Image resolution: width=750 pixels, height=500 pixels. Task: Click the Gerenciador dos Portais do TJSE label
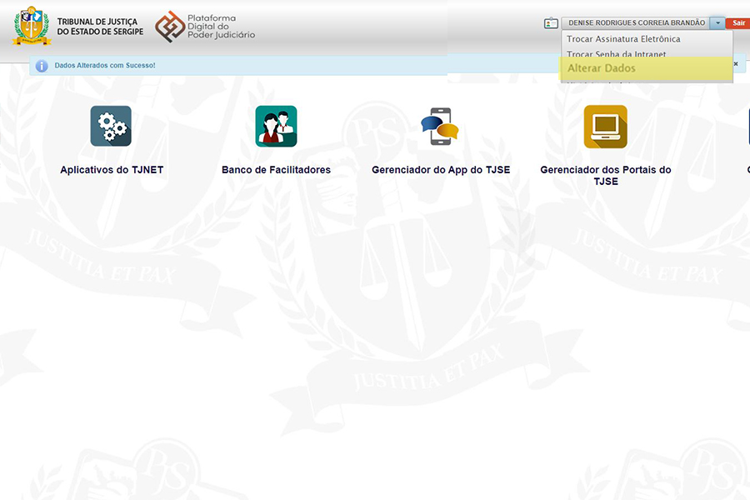tap(605, 175)
